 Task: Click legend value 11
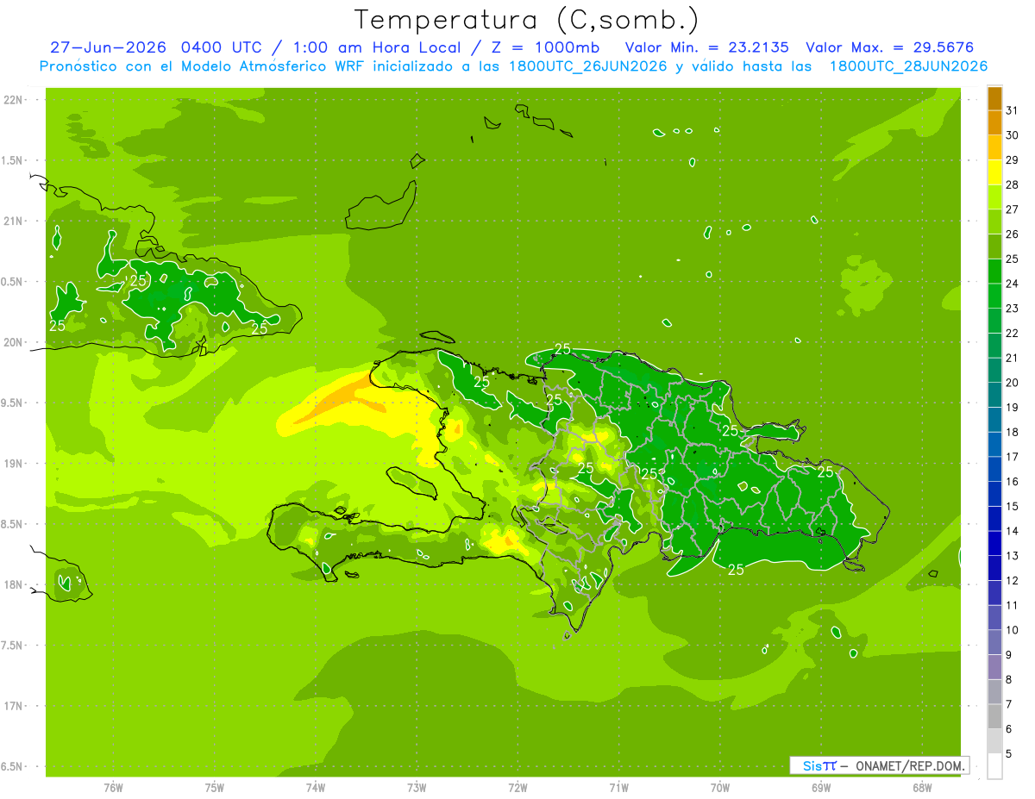(x=1013, y=605)
